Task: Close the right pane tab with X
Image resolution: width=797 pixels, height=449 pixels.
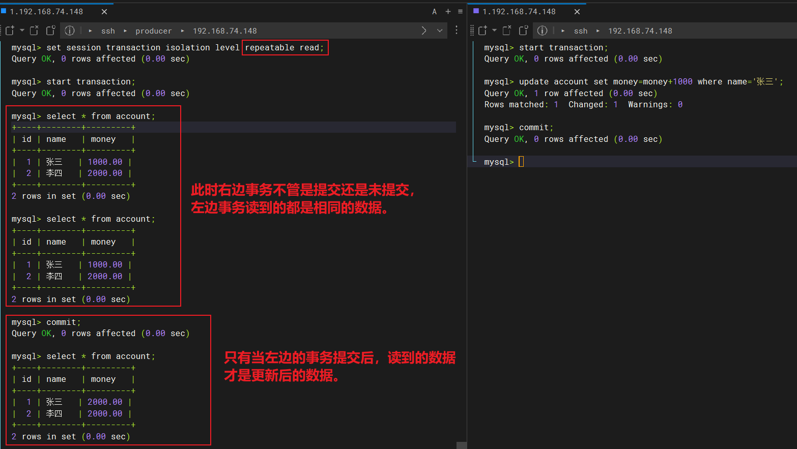Action: click(x=577, y=12)
